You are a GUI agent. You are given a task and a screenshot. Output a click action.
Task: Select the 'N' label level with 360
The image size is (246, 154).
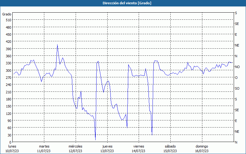(236, 56)
